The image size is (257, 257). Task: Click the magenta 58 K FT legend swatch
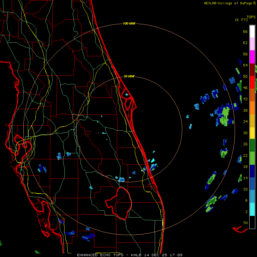252,57
